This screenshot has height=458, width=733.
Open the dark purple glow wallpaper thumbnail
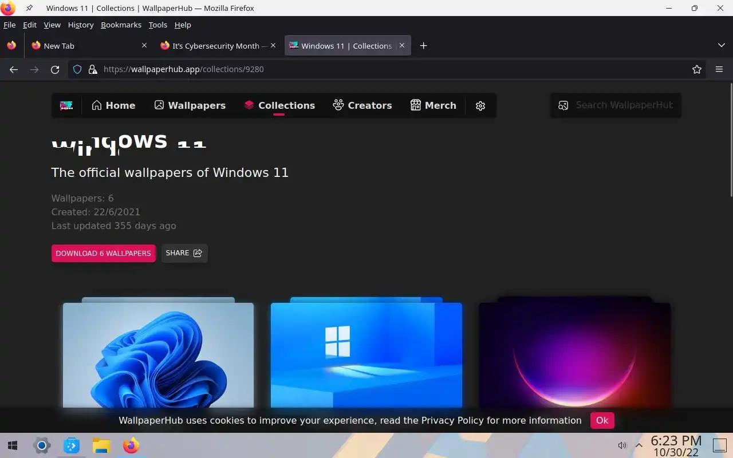(x=574, y=355)
